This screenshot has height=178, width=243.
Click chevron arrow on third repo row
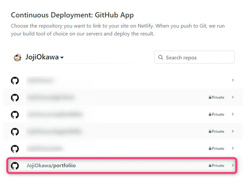(232, 114)
